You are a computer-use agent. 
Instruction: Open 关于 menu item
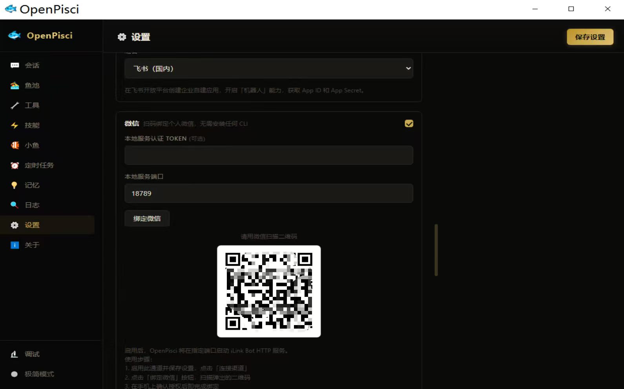[47, 245]
